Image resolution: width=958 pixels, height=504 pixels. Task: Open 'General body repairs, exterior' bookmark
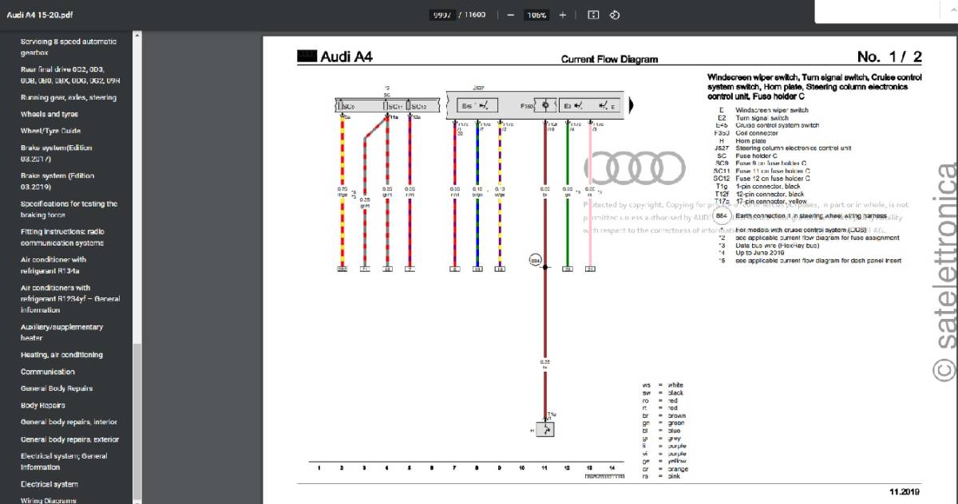70,439
